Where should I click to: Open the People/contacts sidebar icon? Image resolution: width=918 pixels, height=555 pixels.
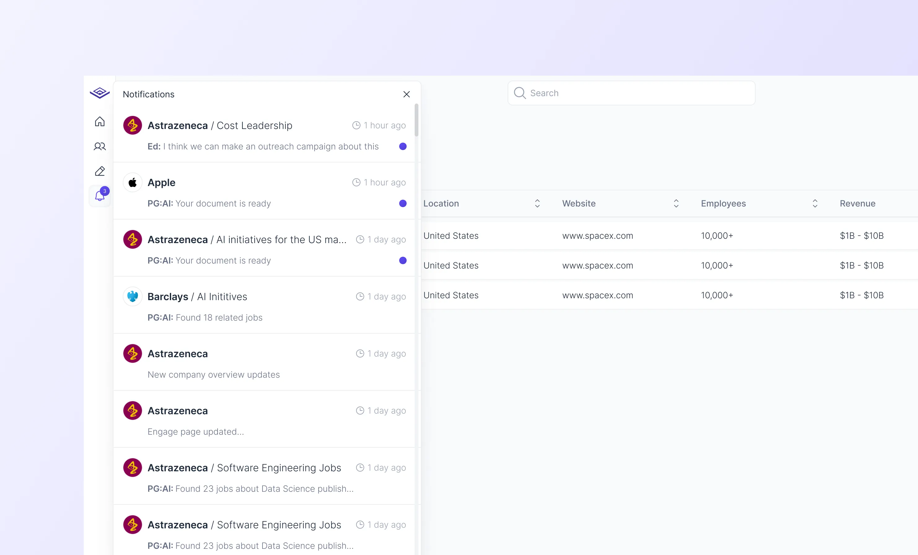99,146
